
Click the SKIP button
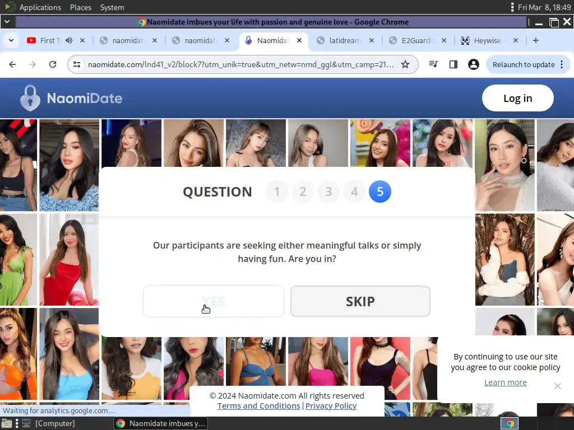[360, 301]
